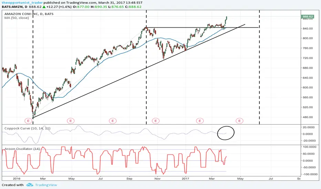Click the earnings E marker after the 2017 label
Viewport: 321px width, 189px height.
point(200,121)
